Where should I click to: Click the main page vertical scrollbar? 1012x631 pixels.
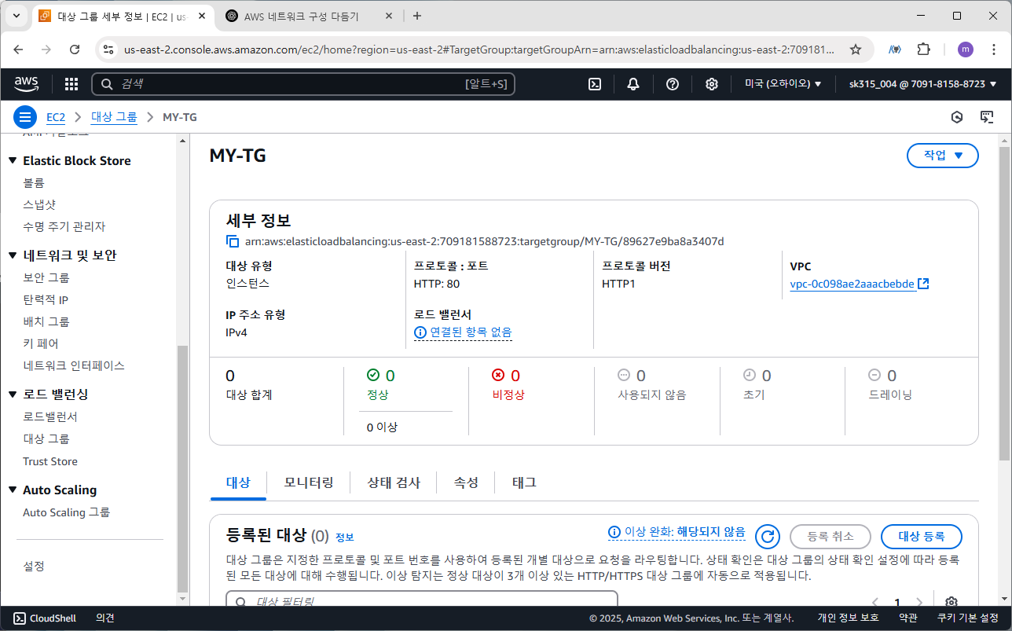[1005, 303]
